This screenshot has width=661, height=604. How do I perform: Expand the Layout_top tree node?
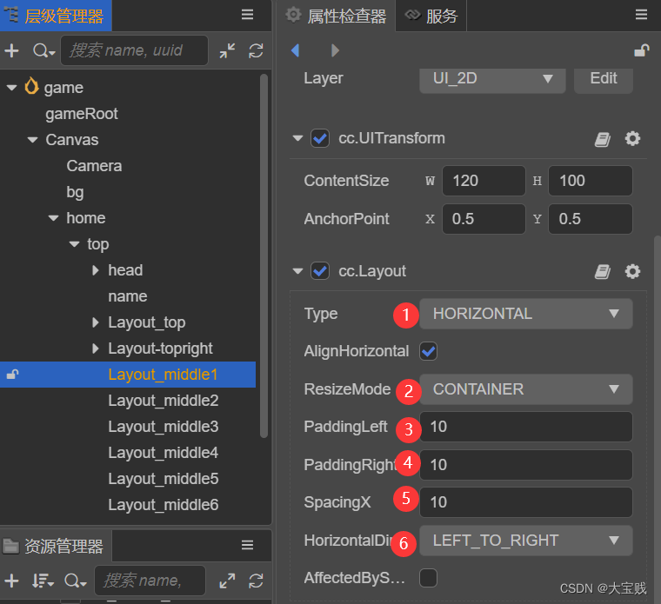[96, 322]
